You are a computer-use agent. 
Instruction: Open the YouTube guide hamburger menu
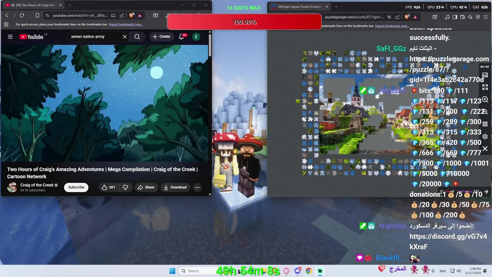(10, 37)
